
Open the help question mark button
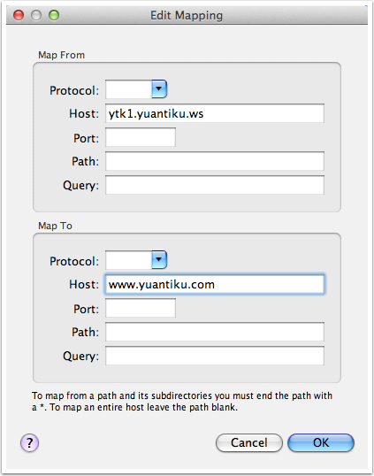tap(29, 442)
